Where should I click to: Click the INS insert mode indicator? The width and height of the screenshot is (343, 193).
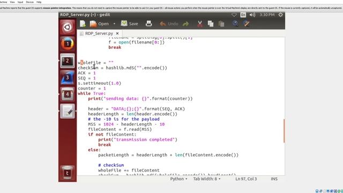click(274, 179)
